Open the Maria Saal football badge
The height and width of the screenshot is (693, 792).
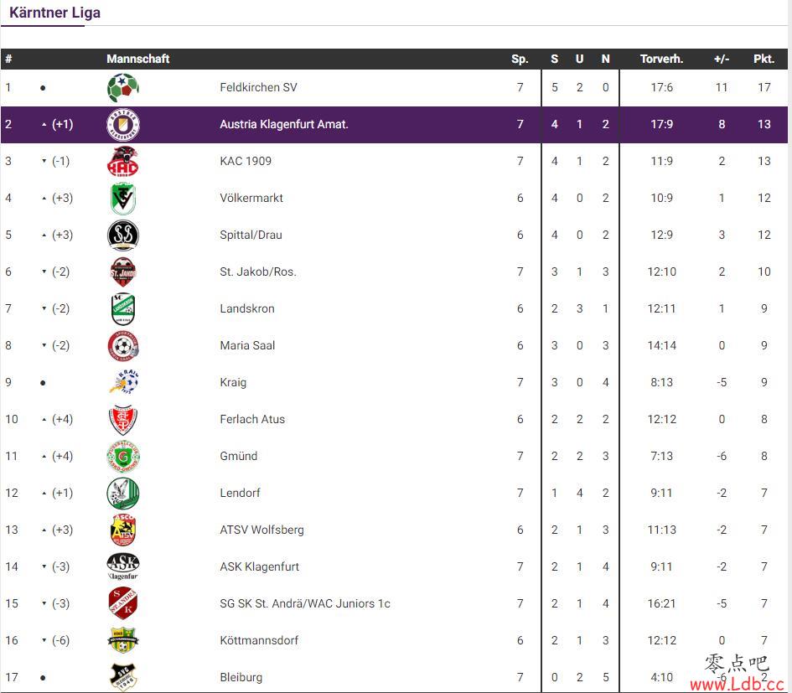click(x=122, y=346)
